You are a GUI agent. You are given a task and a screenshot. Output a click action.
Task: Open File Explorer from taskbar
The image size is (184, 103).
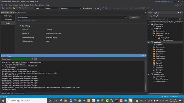coord(66,100)
